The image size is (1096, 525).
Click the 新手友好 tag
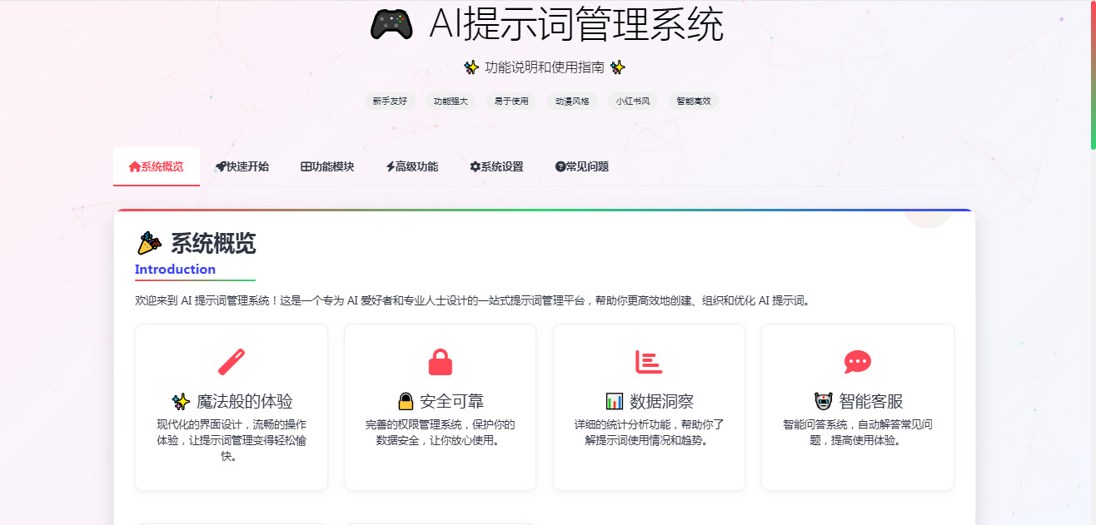pos(390,102)
